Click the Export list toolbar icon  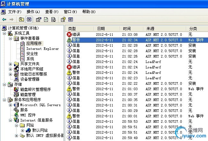tap(53, 20)
